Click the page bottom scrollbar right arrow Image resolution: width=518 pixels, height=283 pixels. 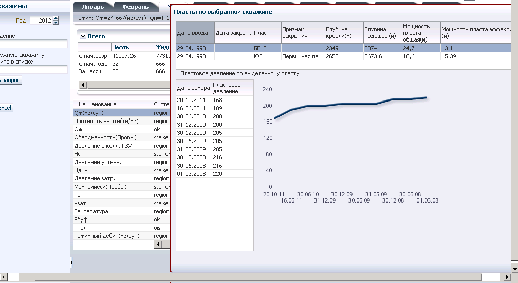tap(507, 277)
